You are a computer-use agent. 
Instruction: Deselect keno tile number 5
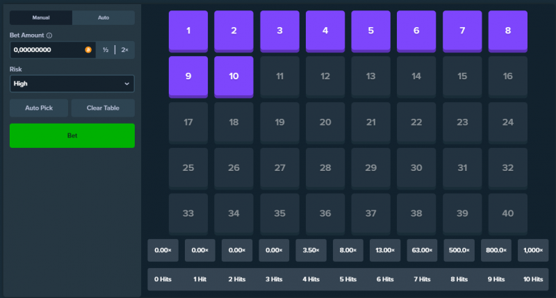coord(371,31)
